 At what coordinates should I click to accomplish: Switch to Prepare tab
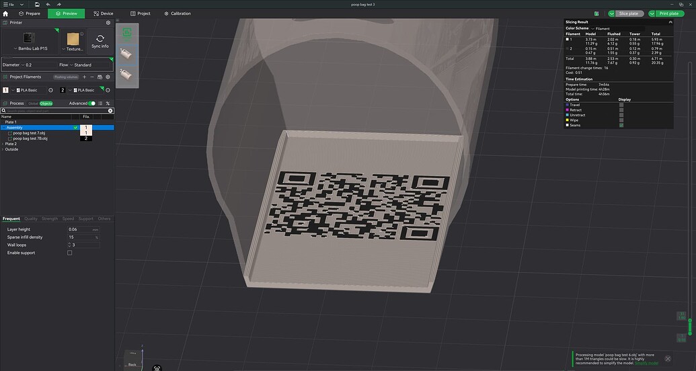click(30, 13)
